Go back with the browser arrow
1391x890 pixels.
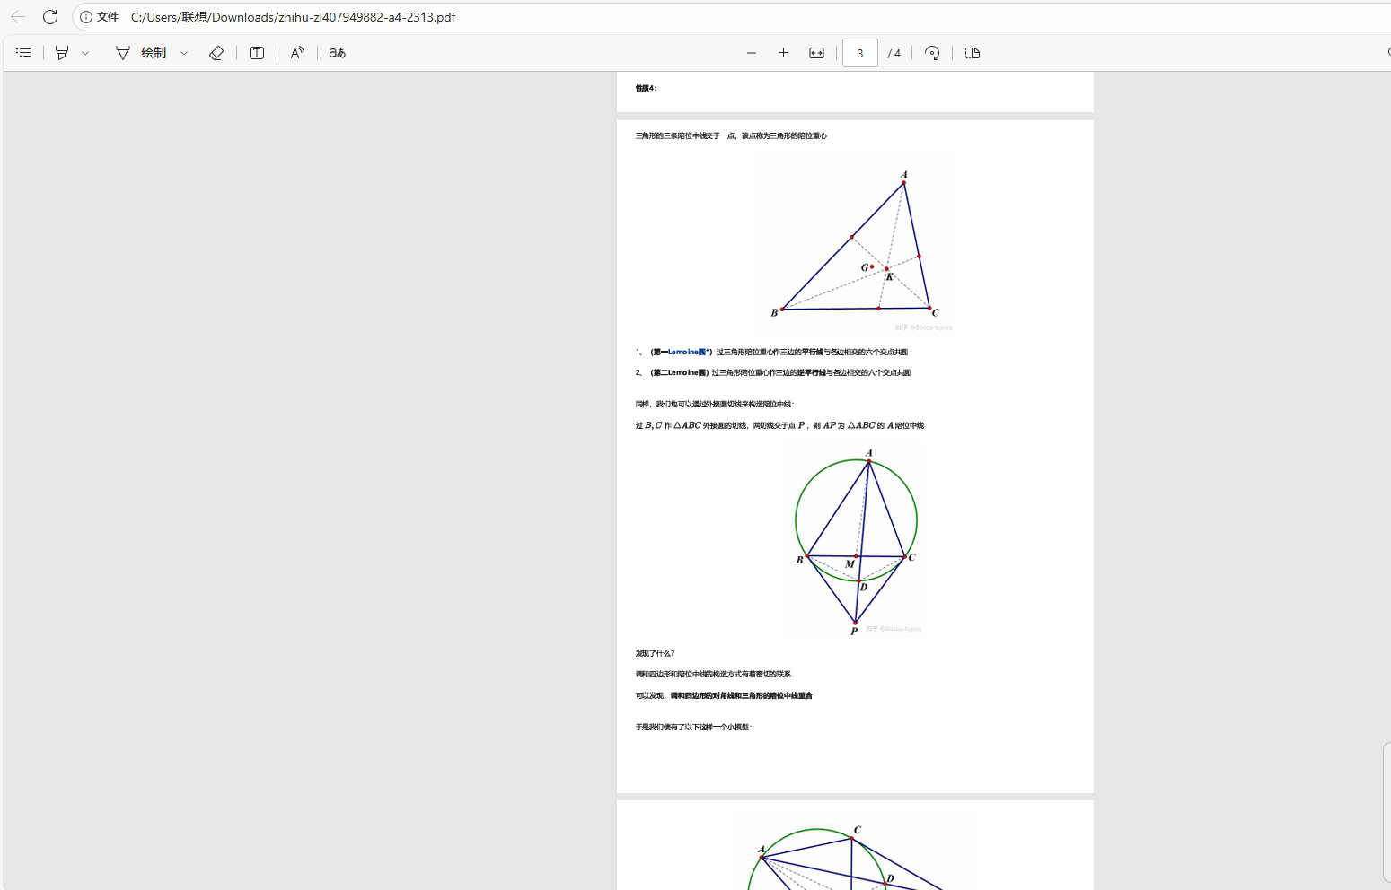click(x=18, y=17)
